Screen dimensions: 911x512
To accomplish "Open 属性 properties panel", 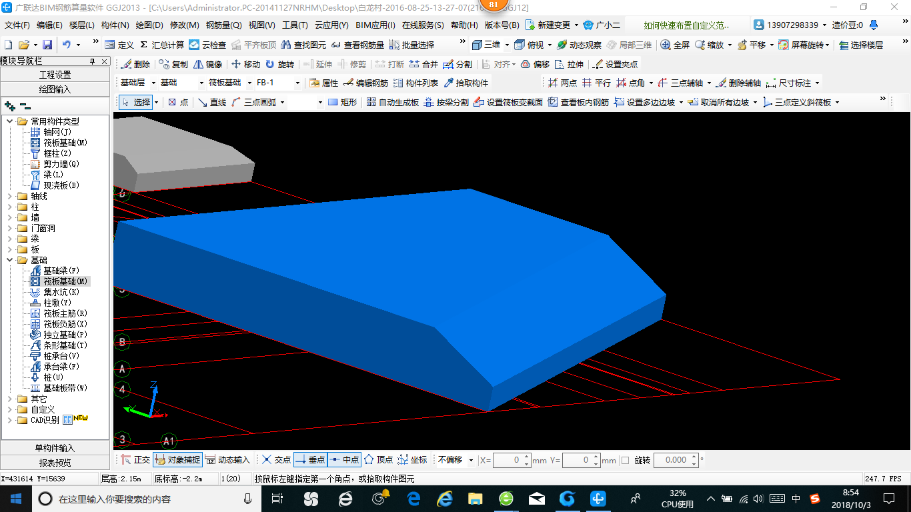I will [x=324, y=83].
